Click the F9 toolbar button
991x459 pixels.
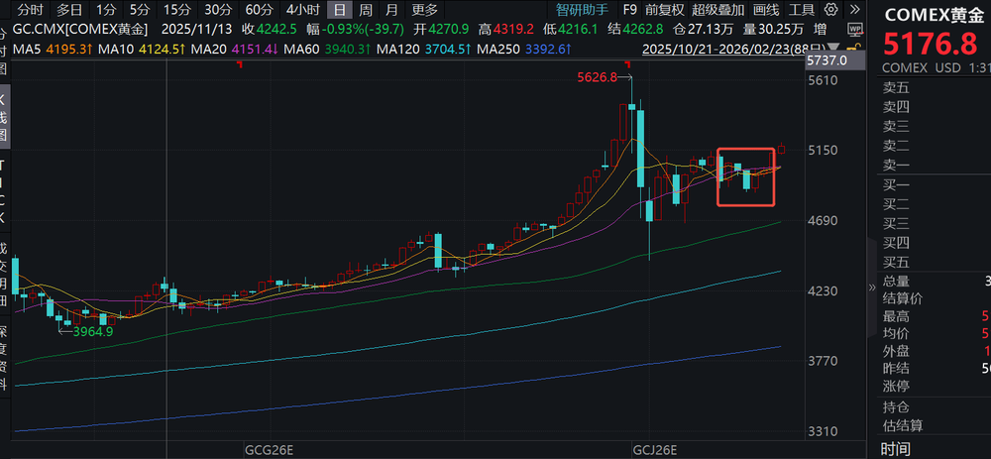click(630, 9)
